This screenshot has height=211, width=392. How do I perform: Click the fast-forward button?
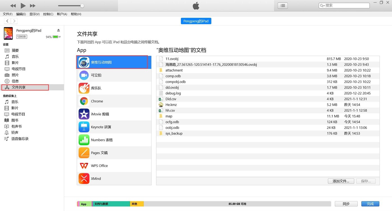33,6
